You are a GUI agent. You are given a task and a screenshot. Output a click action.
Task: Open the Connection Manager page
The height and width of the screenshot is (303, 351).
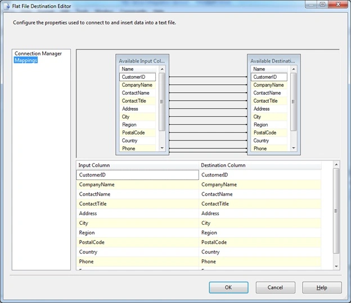pyautogui.click(x=38, y=53)
